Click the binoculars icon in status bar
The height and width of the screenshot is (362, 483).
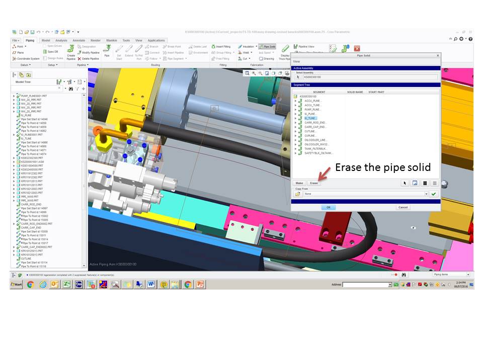404,275
